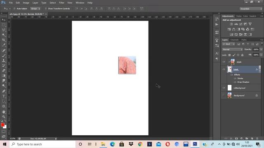Toggle the Stroke effect visibility
Viewport: 264px width, 148px height.
pyautogui.click(x=235, y=79)
